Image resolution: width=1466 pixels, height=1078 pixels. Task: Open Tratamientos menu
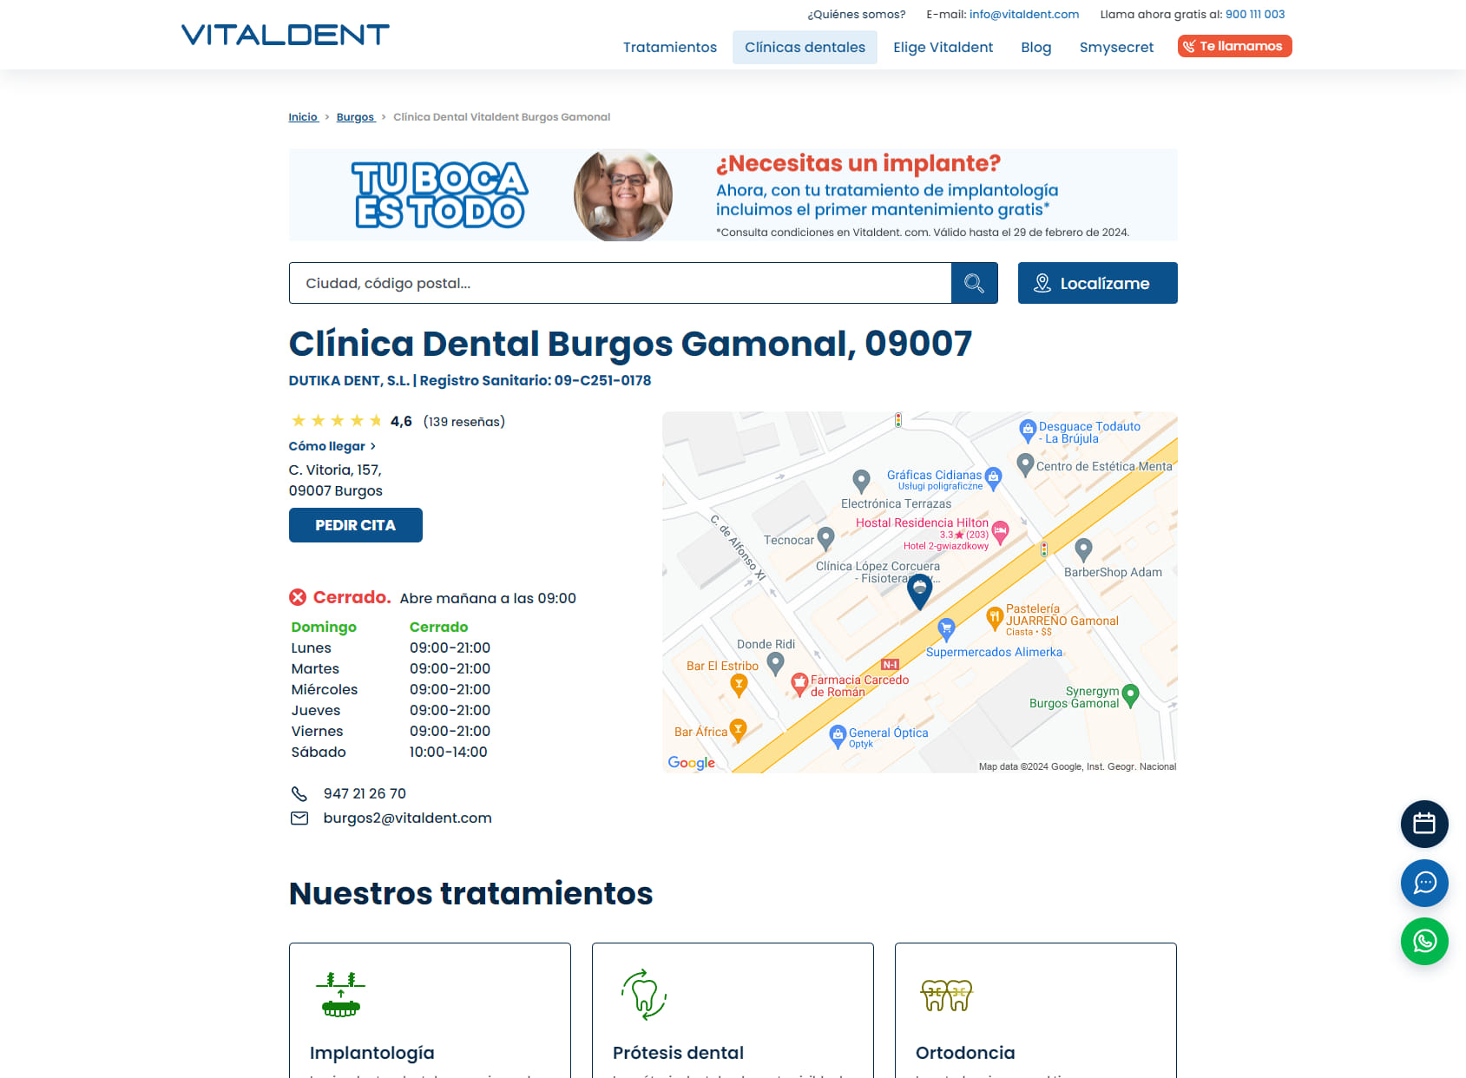(x=670, y=47)
